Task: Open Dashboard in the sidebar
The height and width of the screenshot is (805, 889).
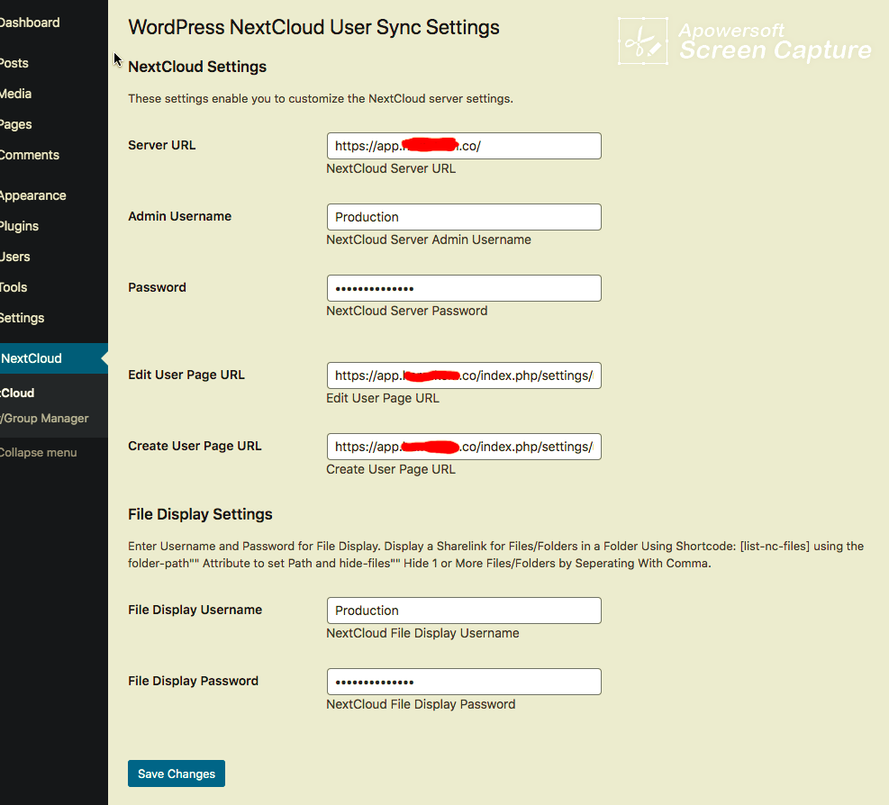Action: [x=30, y=23]
